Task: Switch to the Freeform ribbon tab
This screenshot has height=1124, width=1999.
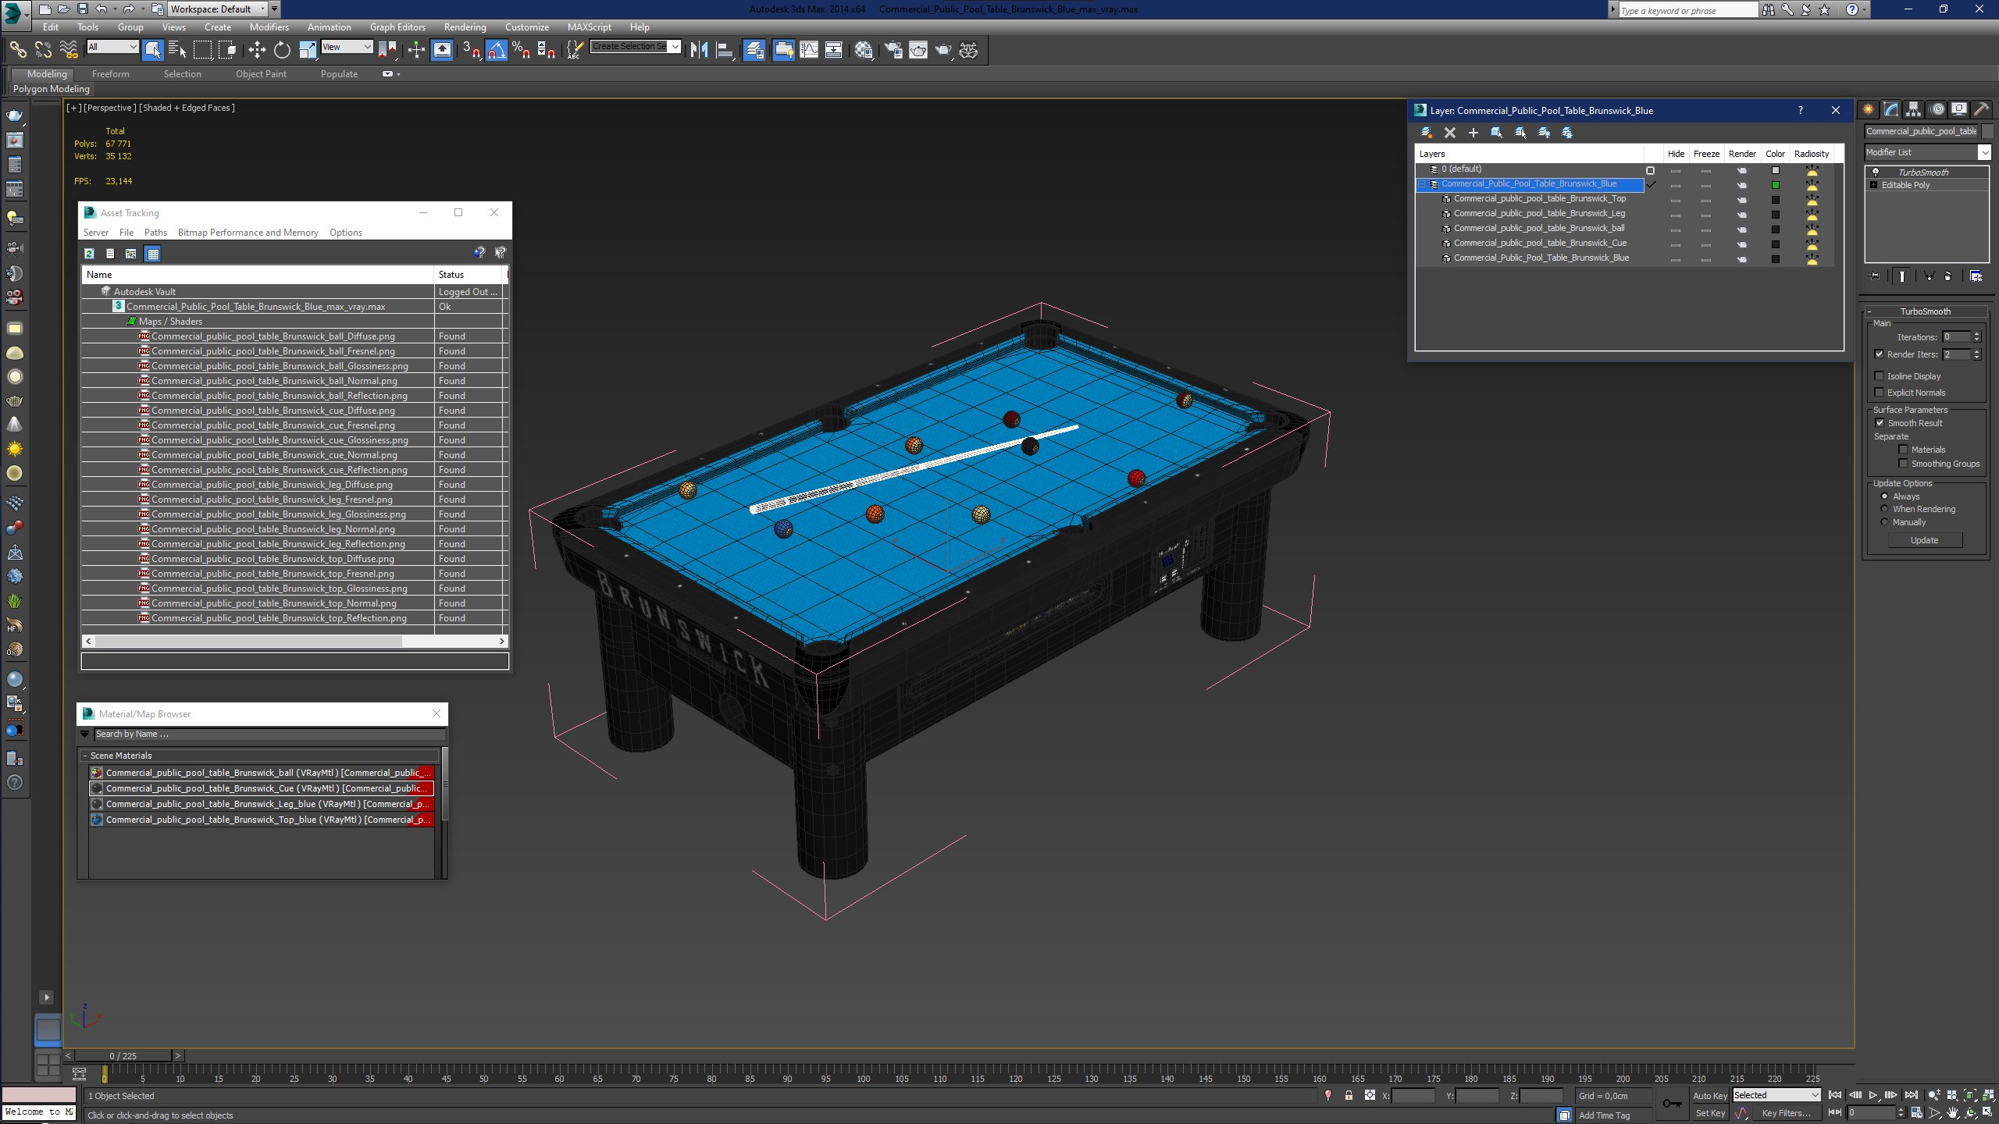Action: pyautogui.click(x=111, y=74)
